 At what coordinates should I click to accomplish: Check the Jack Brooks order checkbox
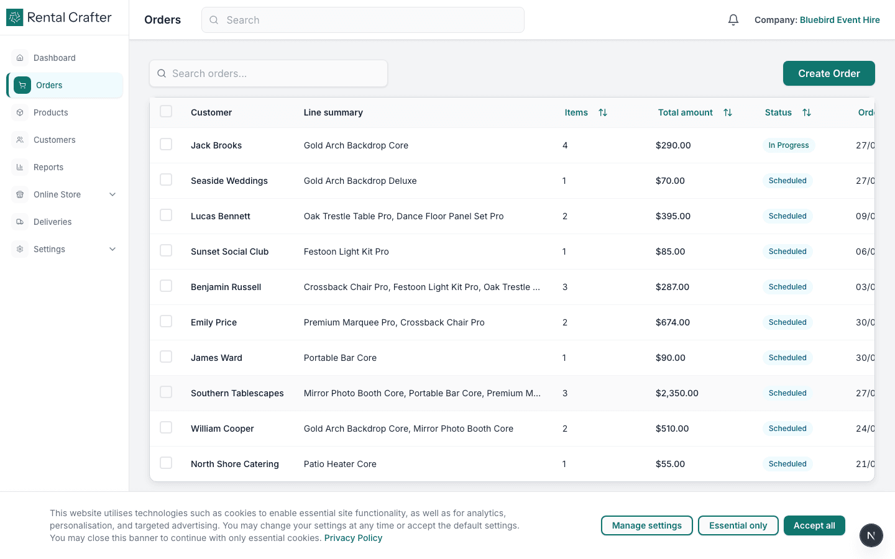[166, 144]
